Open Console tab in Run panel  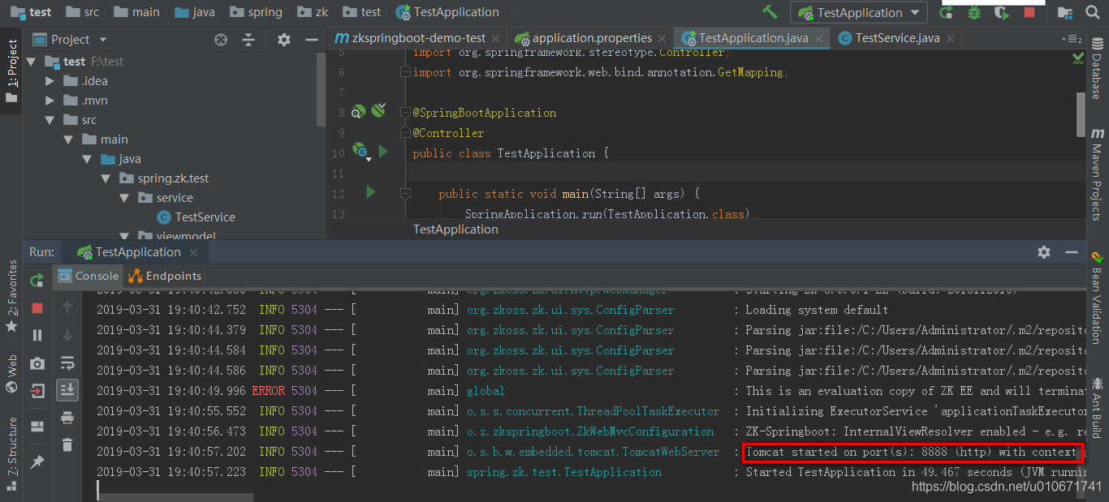(x=88, y=276)
